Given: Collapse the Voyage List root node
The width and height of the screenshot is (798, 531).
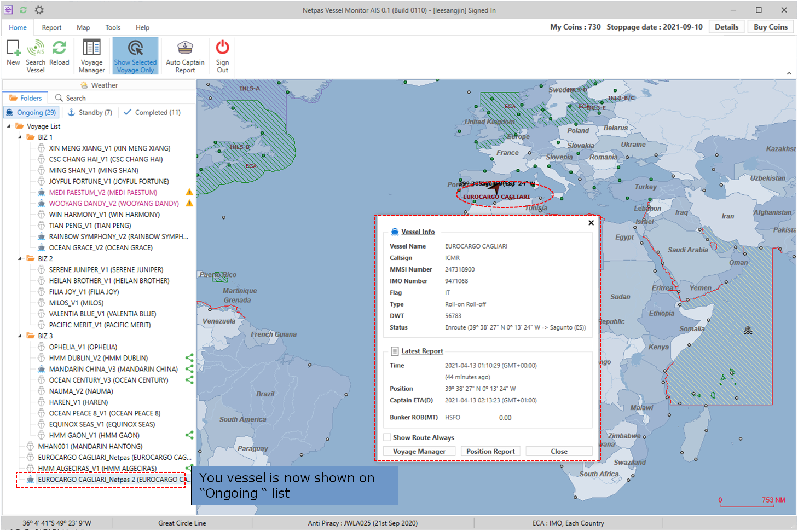Looking at the screenshot, I should (x=9, y=126).
